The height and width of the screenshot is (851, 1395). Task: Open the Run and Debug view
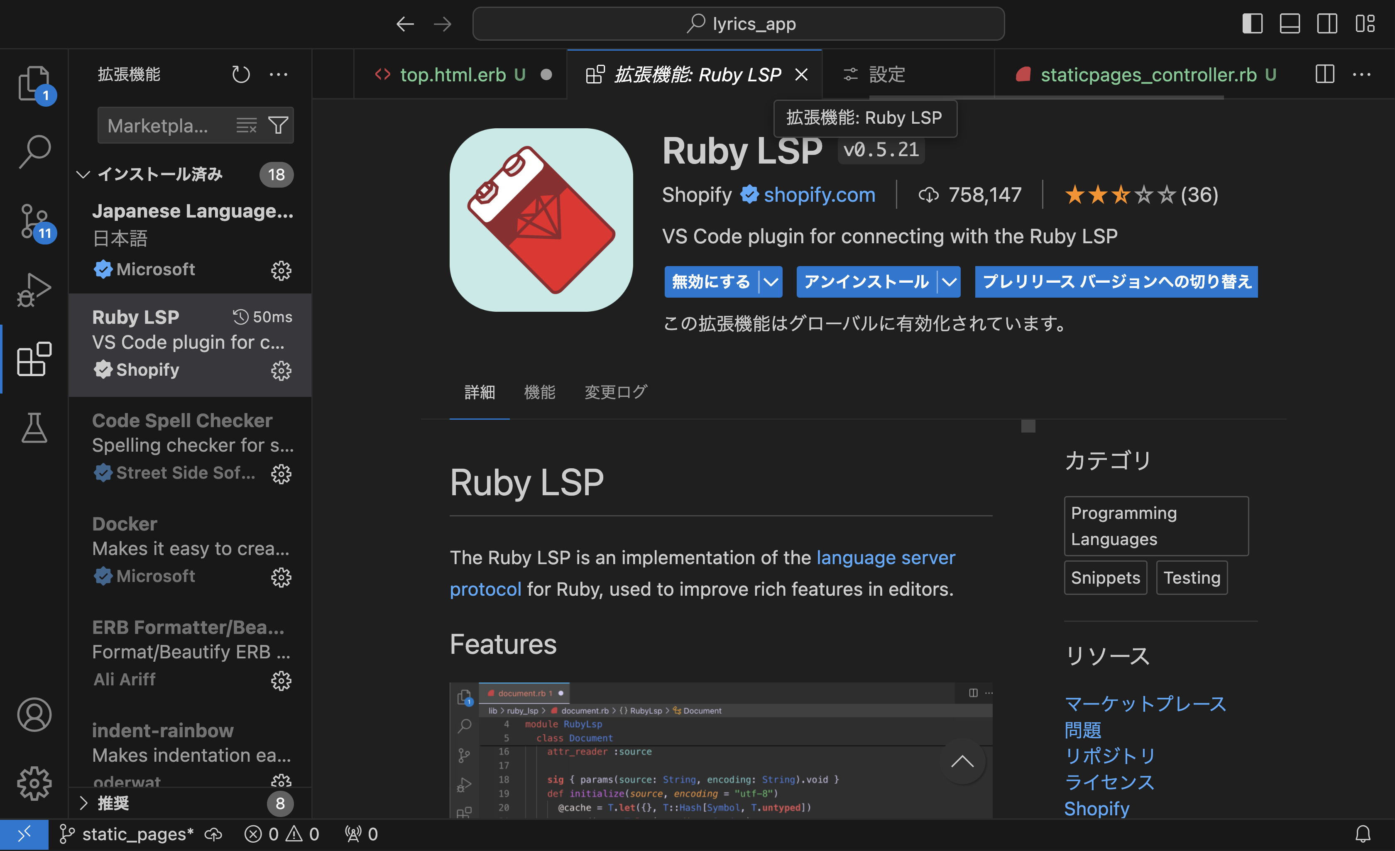click(x=34, y=291)
